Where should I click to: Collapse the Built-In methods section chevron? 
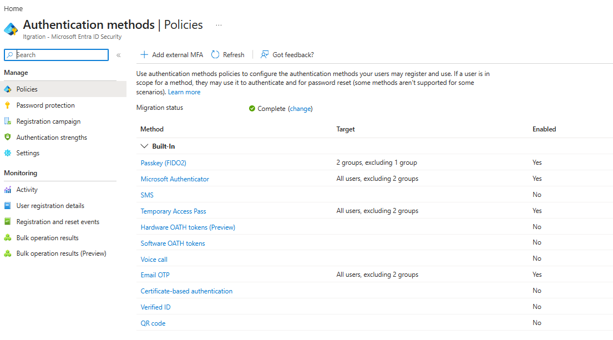144,146
